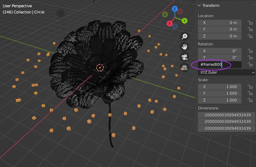Screen dimensions: 256x167
Task: Click the negative X dark red gizmo circle
Action: (180, 12)
